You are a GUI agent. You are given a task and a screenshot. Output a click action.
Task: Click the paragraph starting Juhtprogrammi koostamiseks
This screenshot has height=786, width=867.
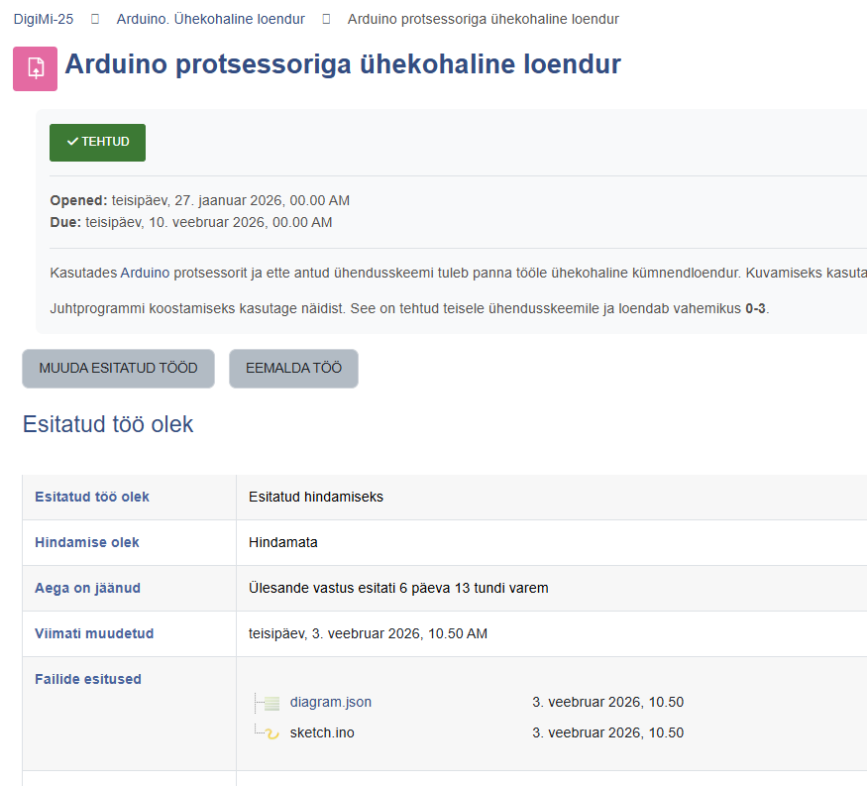pos(409,308)
